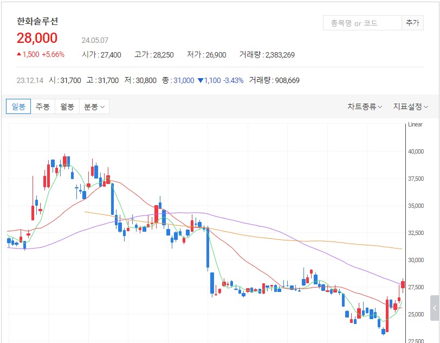
Task: Click the red up-triangle beside 1,500
Action: (x=19, y=54)
